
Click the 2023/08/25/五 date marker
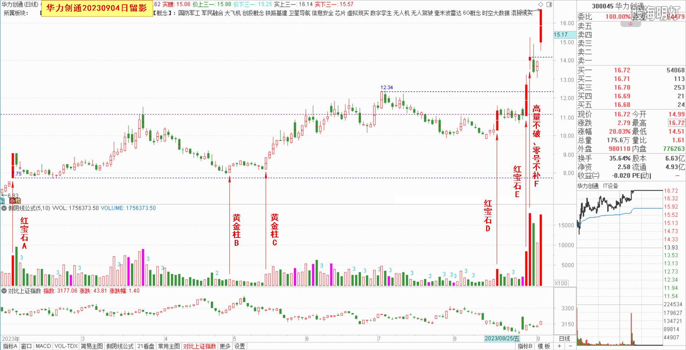point(502,338)
